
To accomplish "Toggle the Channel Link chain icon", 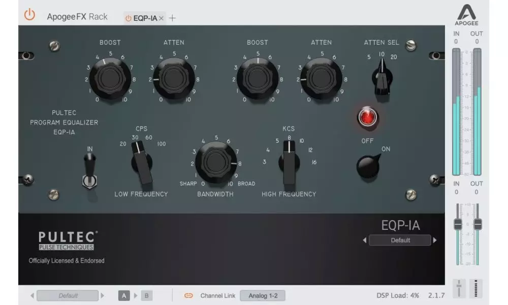I will tap(188, 296).
